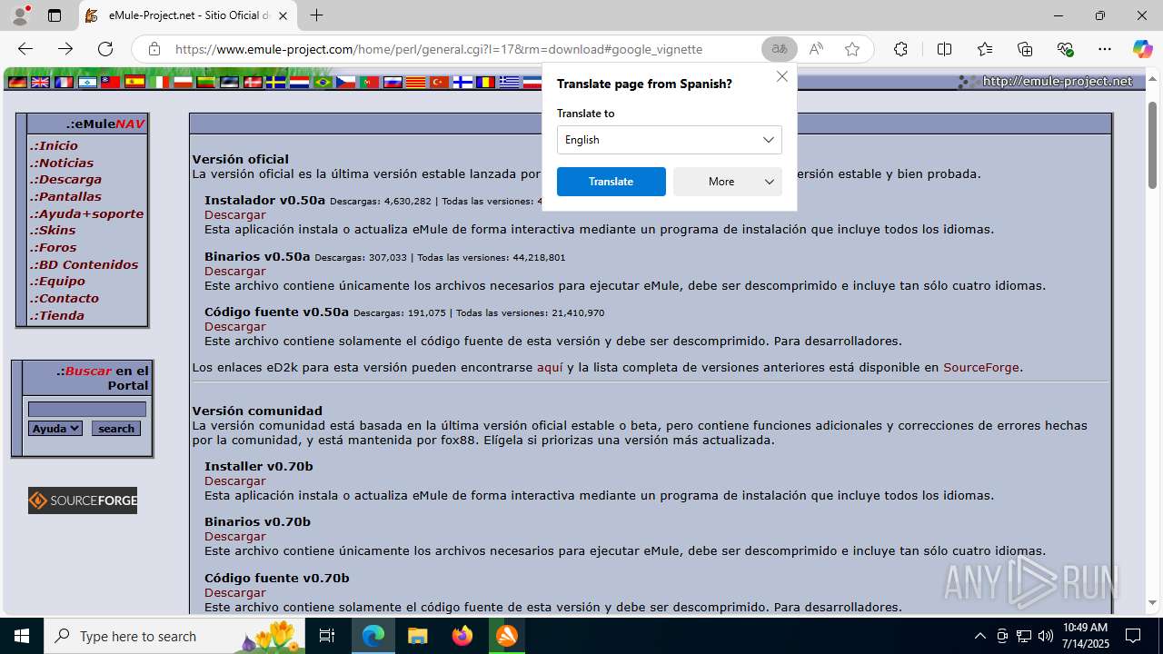Open Firefox from the taskbar
The height and width of the screenshot is (654, 1163).
pyautogui.click(x=462, y=636)
